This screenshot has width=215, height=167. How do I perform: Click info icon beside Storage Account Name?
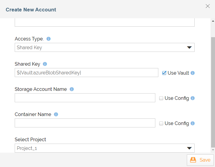pos(72,89)
